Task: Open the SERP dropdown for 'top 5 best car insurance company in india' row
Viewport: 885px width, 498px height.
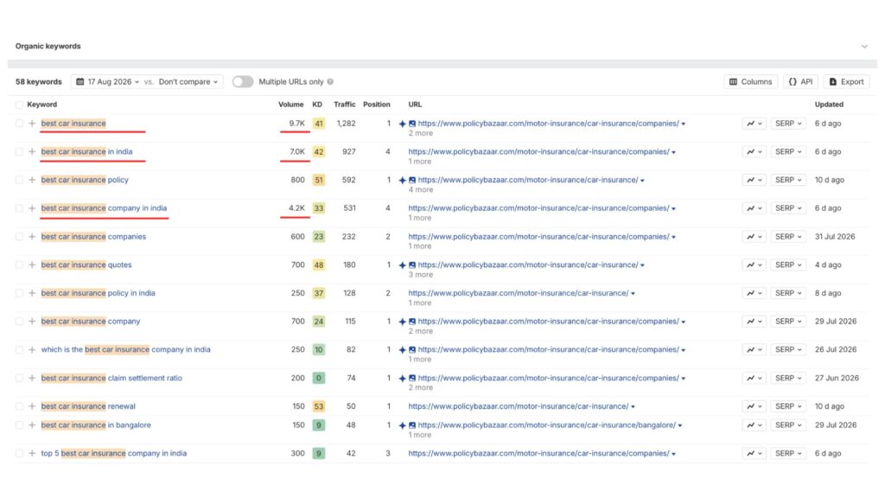Action: (788, 453)
